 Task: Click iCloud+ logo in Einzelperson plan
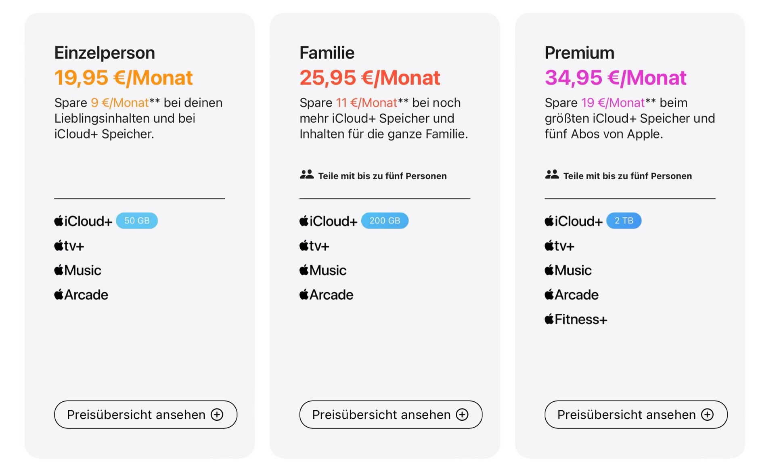click(83, 221)
